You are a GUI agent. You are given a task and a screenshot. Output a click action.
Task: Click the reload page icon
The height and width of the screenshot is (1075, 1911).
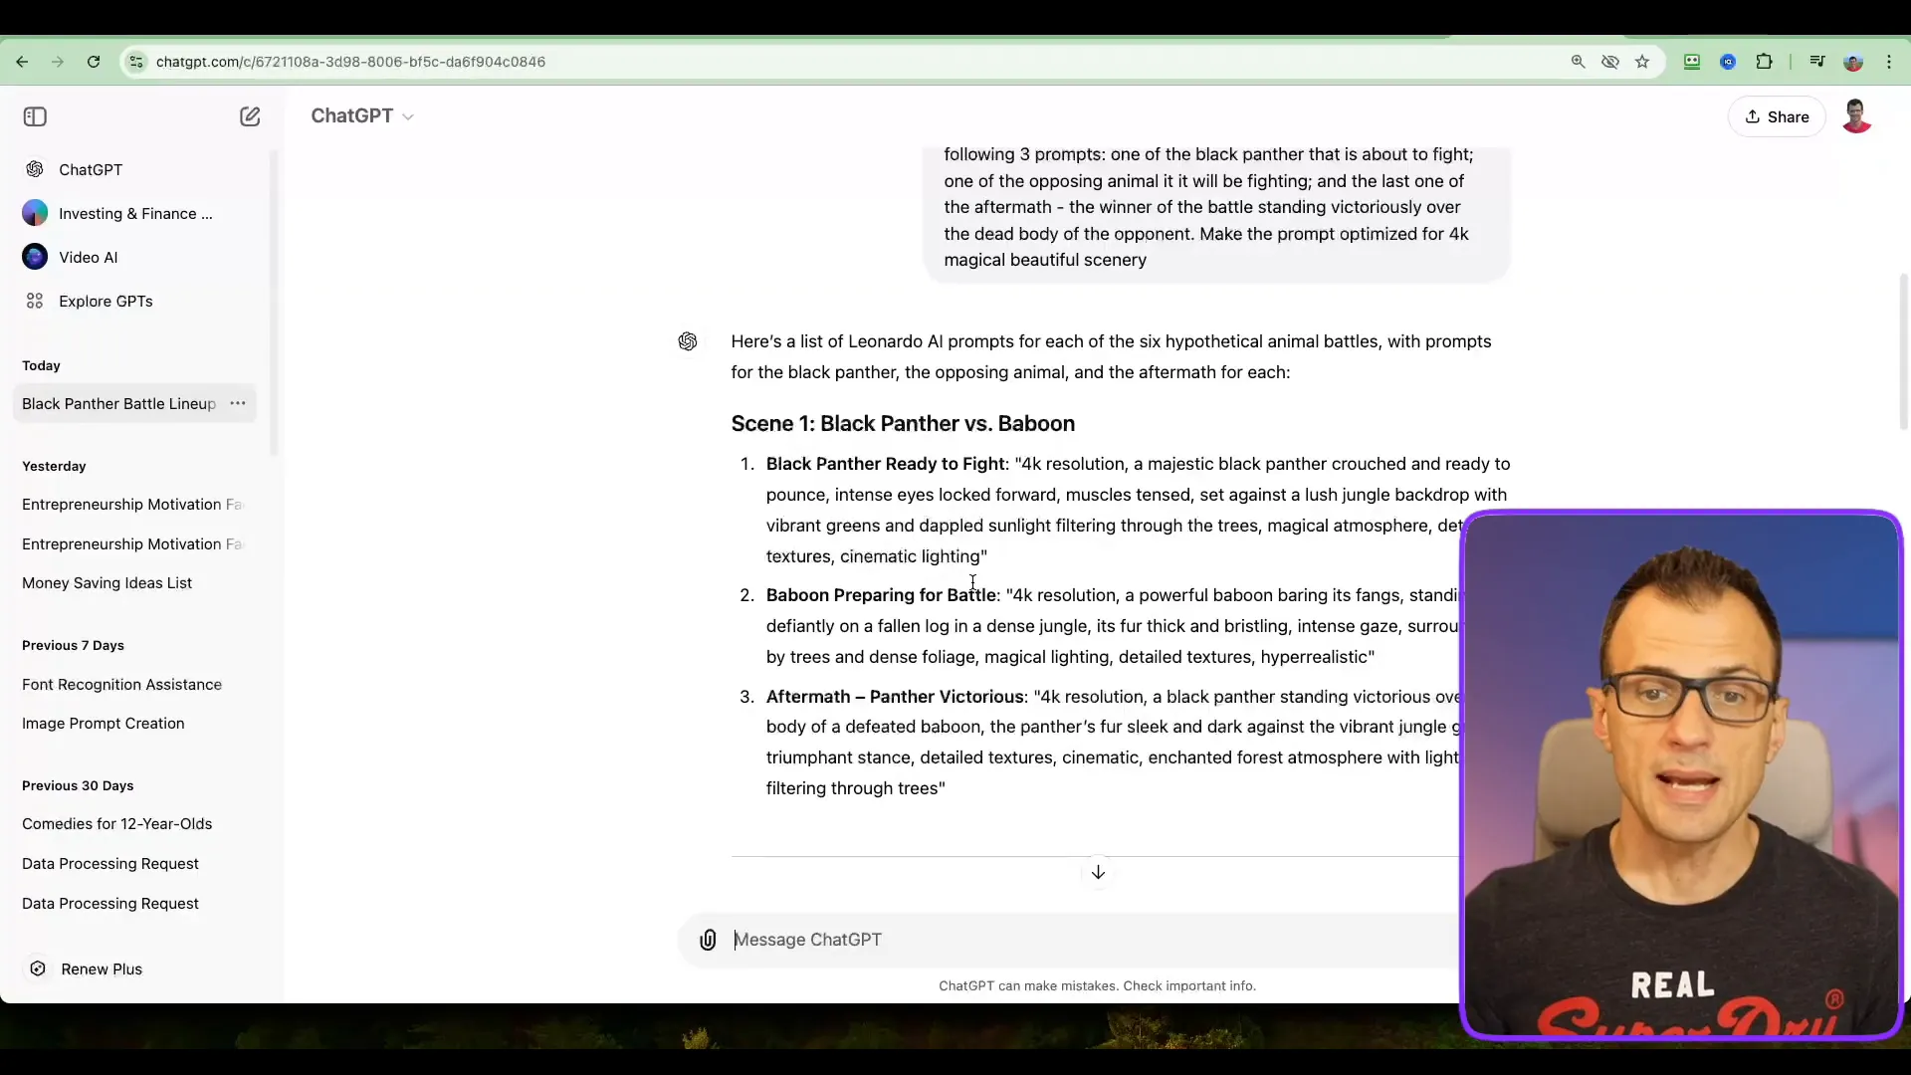[94, 62]
